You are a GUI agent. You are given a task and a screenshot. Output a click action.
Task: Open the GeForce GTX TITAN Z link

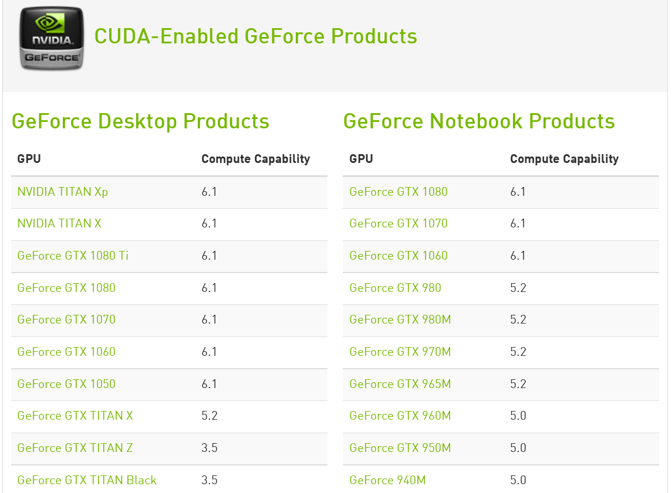click(75, 448)
